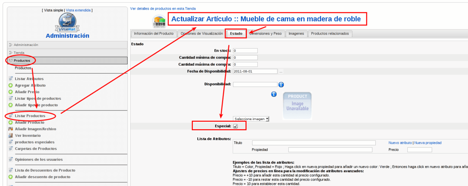
Task: Focus the En stock input field
Action: tap(245, 51)
